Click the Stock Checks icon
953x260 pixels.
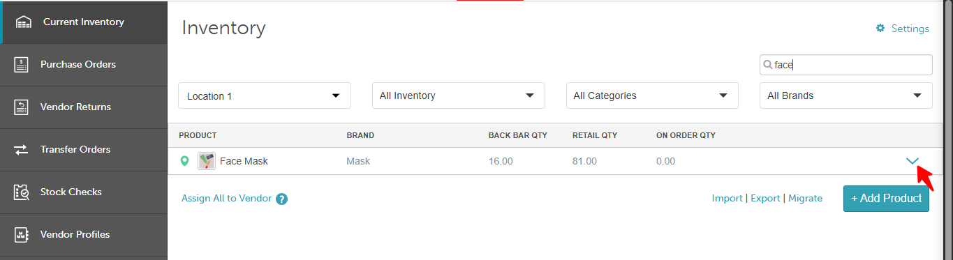pos(21,192)
